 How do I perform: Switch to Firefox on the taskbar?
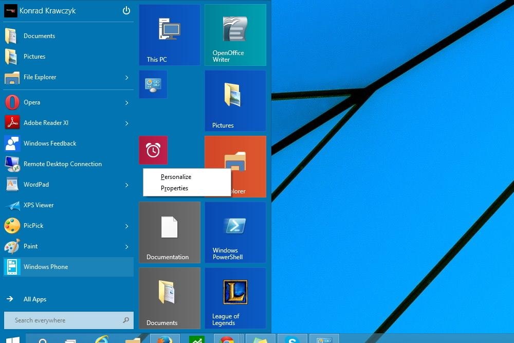[x=165, y=339]
